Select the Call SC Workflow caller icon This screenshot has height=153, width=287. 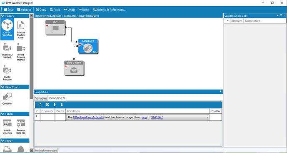coord(7,29)
